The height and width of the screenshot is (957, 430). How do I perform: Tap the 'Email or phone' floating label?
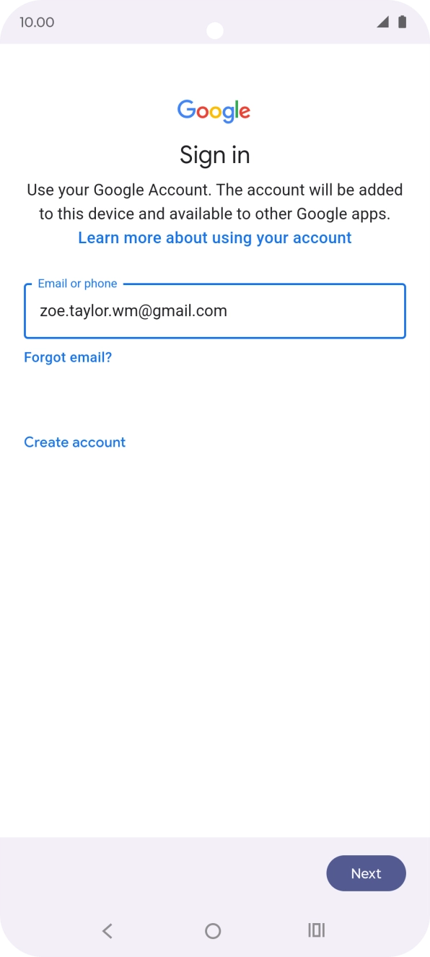coord(77,284)
